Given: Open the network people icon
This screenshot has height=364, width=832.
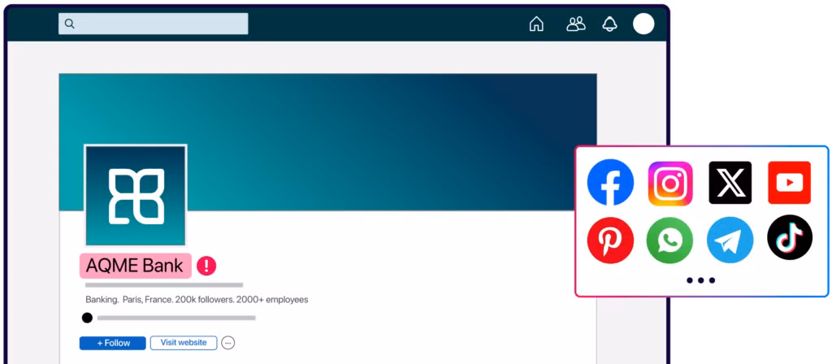Looking at the screenshot, I should (x=575, y=24).
